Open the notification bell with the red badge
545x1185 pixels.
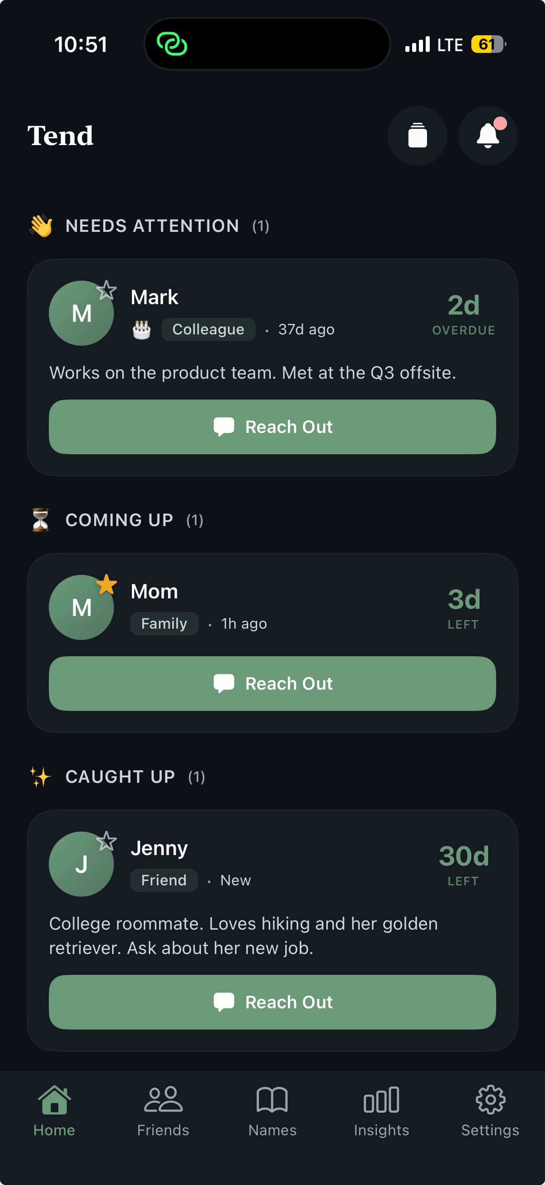(488, 135)
